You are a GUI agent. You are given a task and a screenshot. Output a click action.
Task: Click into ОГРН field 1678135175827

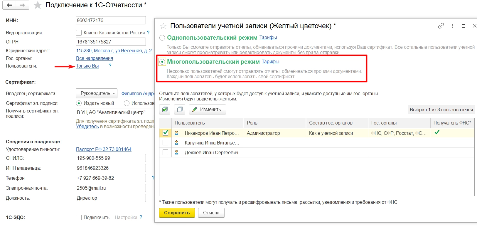coord(111,42)
